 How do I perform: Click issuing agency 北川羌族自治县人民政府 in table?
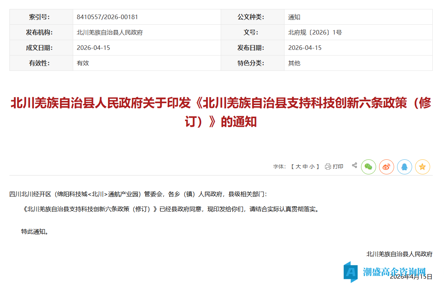tap(110, 33)
